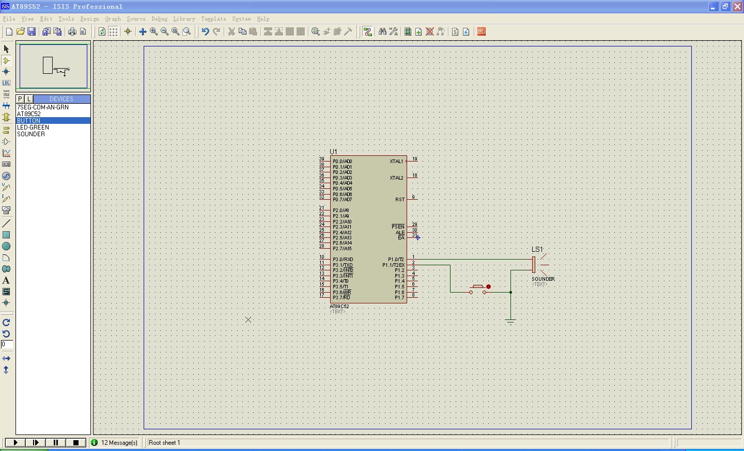Click the AT89C52 chip U1 on canvas
This screenshot has height=451, width=744.
pyautogui.click(x=368, y=230)
